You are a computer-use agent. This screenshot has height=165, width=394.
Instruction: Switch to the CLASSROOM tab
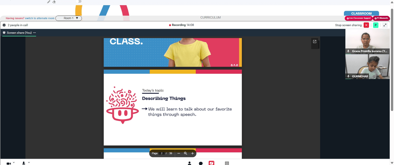(361, 13)
